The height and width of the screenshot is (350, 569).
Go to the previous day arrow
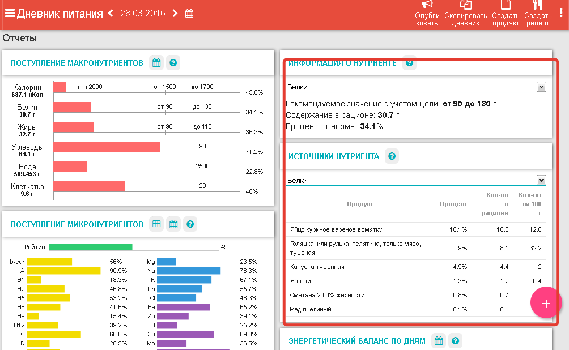click(111, 14)
